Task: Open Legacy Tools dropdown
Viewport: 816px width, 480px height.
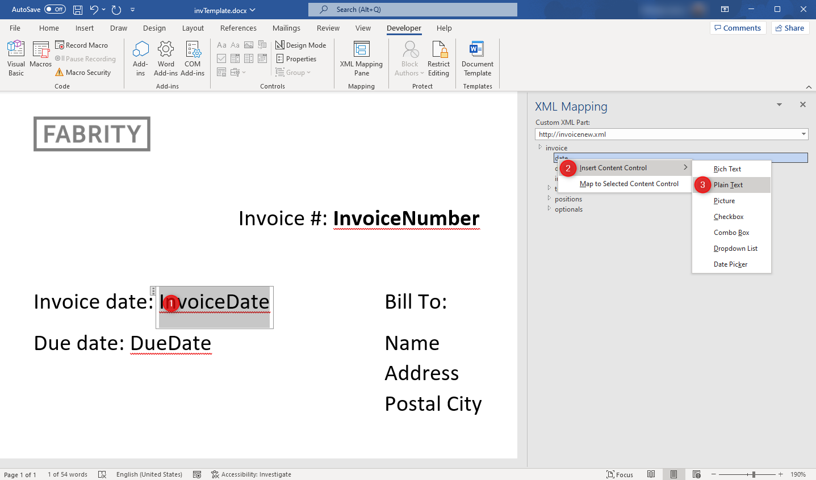Action: pos(238,72)
